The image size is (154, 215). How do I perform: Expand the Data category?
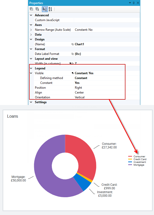31,35
